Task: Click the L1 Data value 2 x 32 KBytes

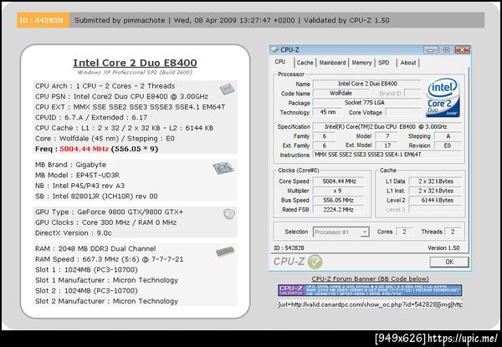Action: [x=435, y=181]
